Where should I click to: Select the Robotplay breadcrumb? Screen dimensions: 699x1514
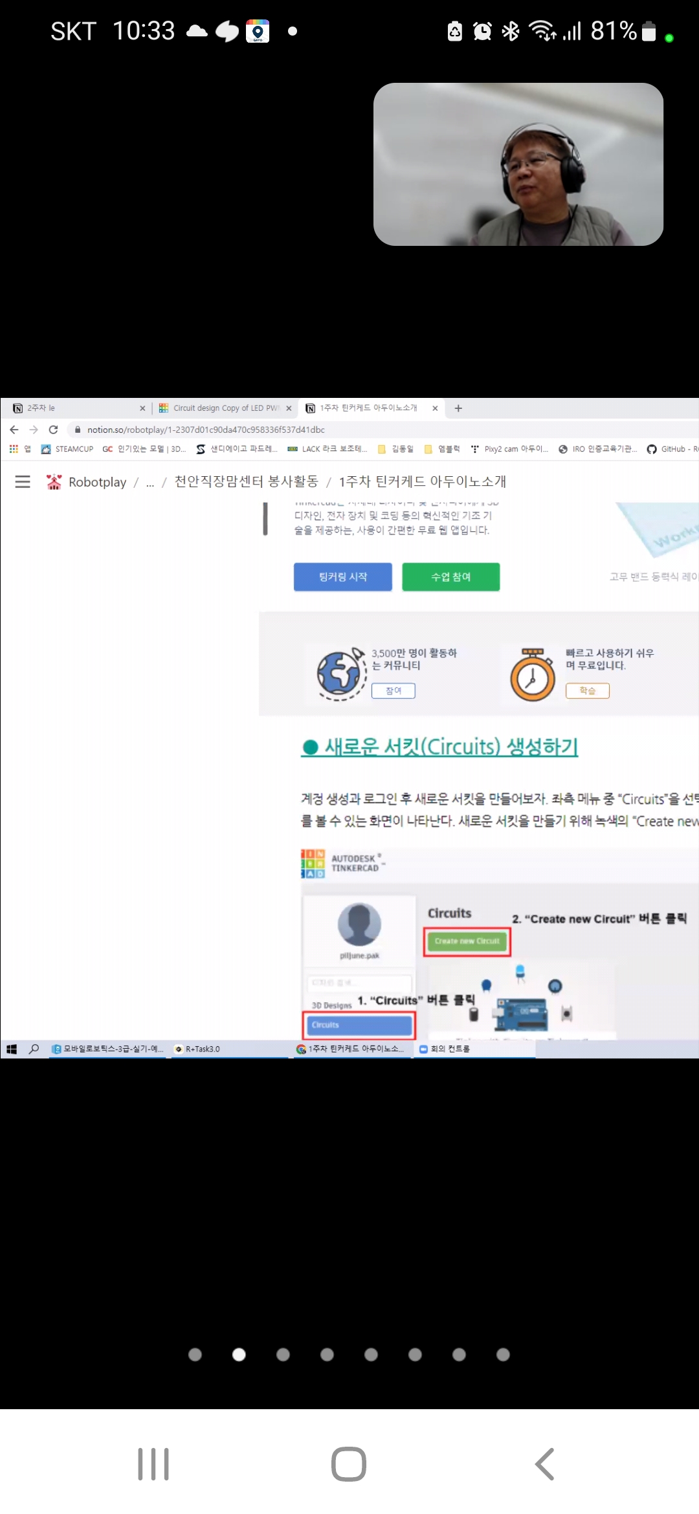97,482
